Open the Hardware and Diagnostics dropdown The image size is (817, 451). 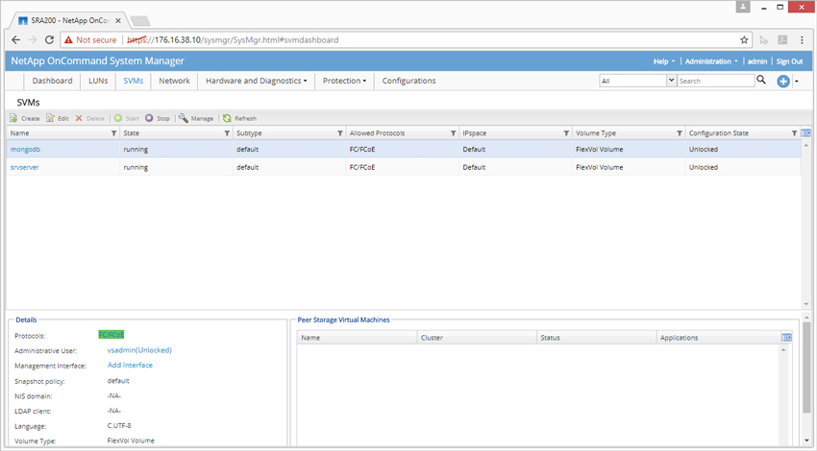[256, 81]
